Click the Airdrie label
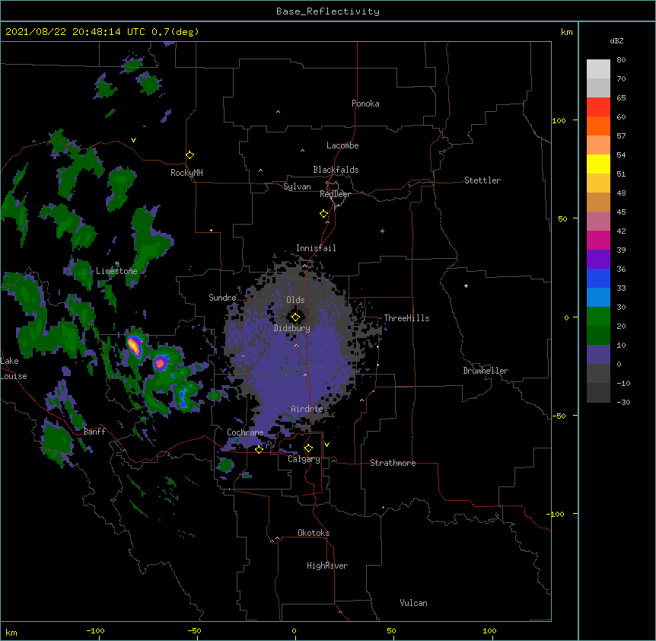 [x=307, y=409]
